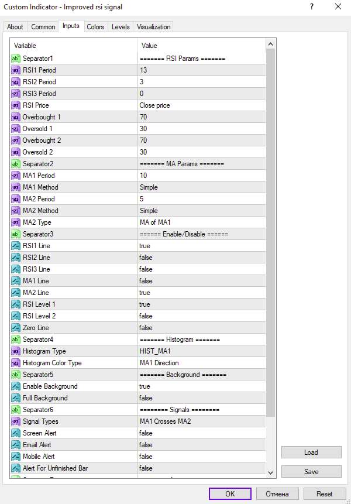351x504 pixels.
Task: Click the string icon beside Separator1
Action: tap(15, 59)
